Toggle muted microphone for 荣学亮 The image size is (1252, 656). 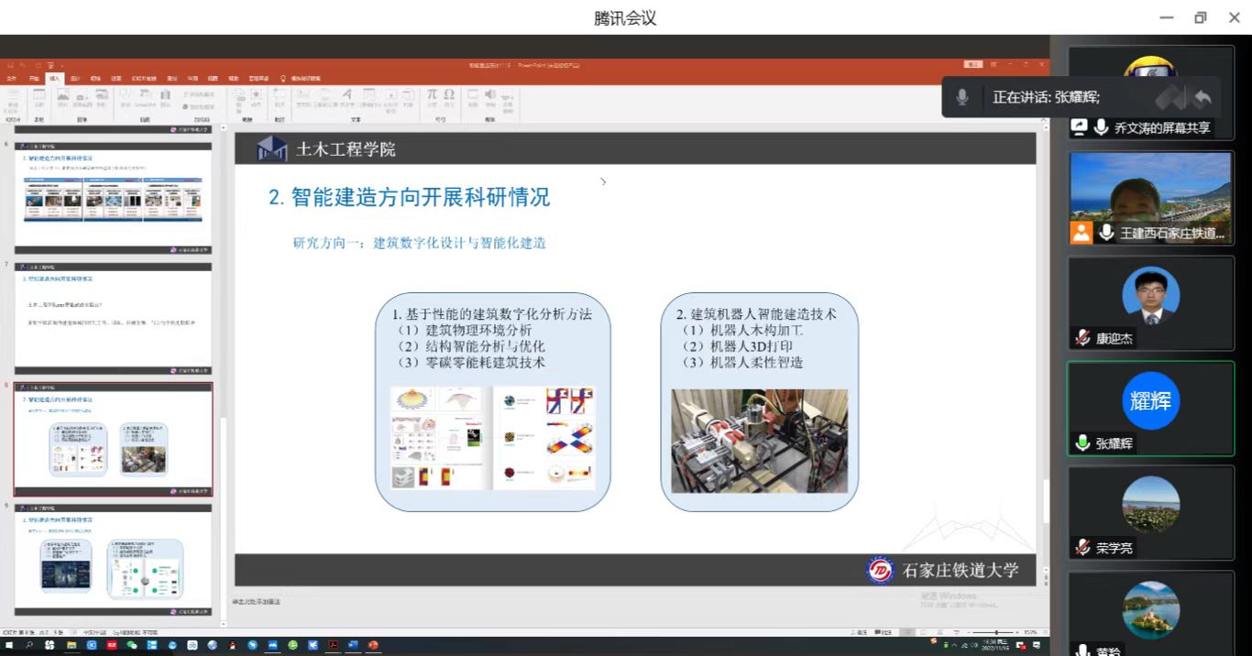[x=1082, y=548]
